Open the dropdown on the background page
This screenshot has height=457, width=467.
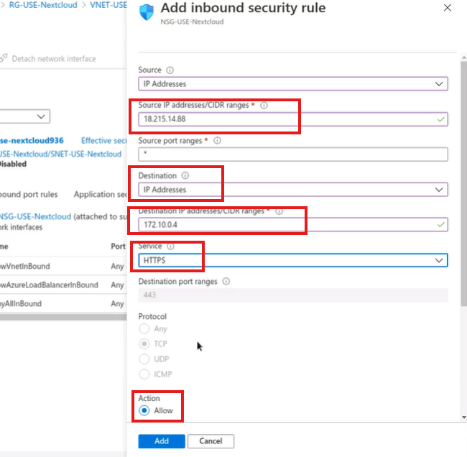(25, 116)
